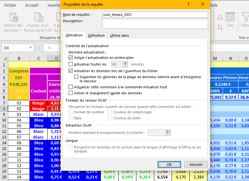The width and height of the screenshot is (249, 181).
Task: Toggle Actualiser cette connexion à Actualiser tout
Action: point(71,87)
